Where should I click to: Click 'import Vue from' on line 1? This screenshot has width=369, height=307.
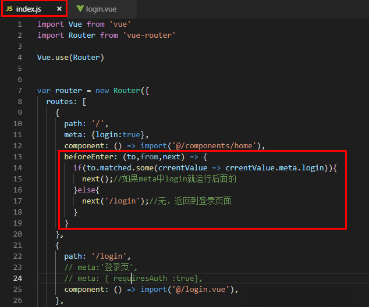click(71, 24)
